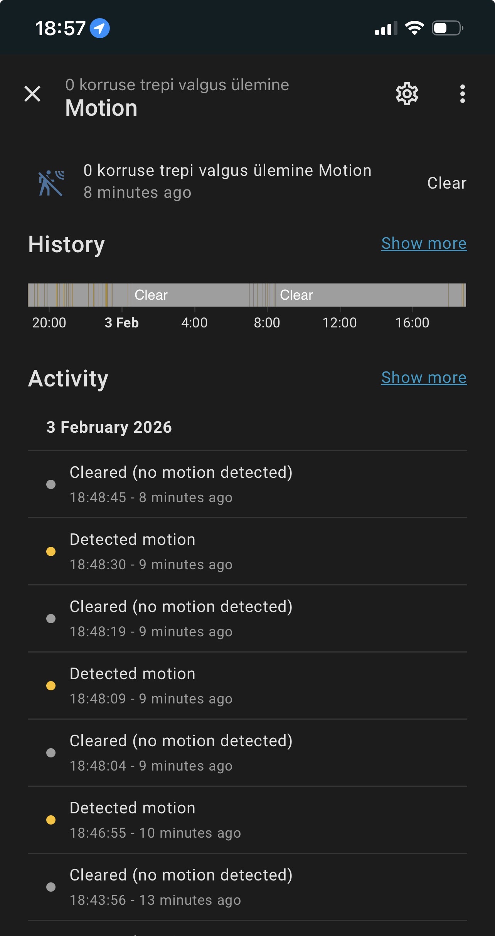Tap the location arrow status icon
495x936 pixels.
100,28
